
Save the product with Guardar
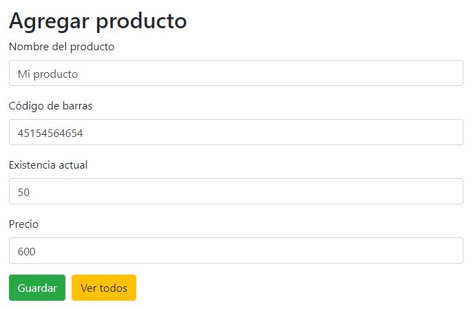coord(37,288)
